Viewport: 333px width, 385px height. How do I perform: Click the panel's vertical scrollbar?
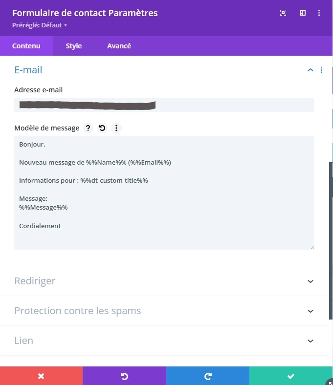331,240
